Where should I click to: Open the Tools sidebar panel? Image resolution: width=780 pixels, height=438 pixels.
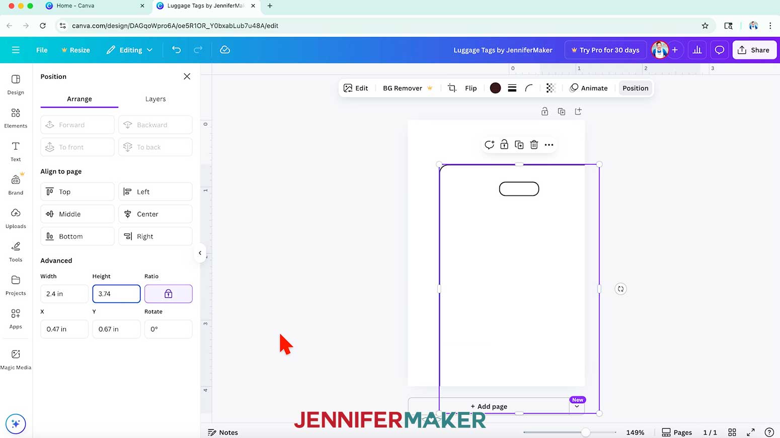point(16,252)
